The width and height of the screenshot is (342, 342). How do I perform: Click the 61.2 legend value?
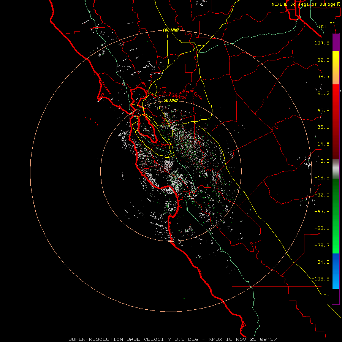point(323,93)
